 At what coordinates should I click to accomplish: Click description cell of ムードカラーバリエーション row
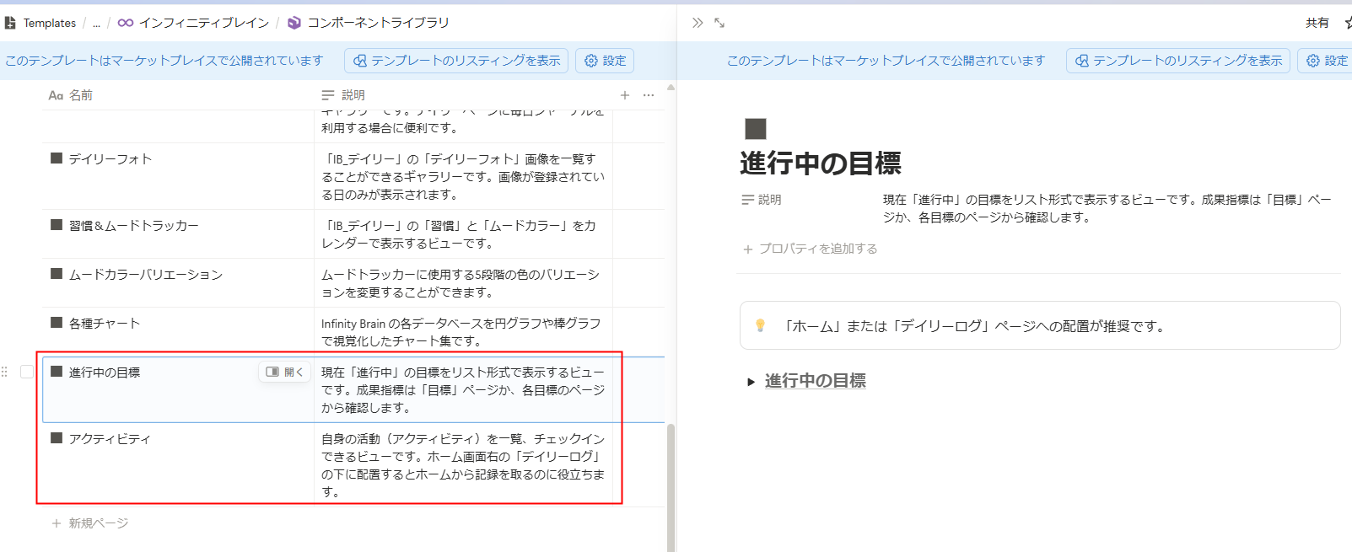coord(463,283)
